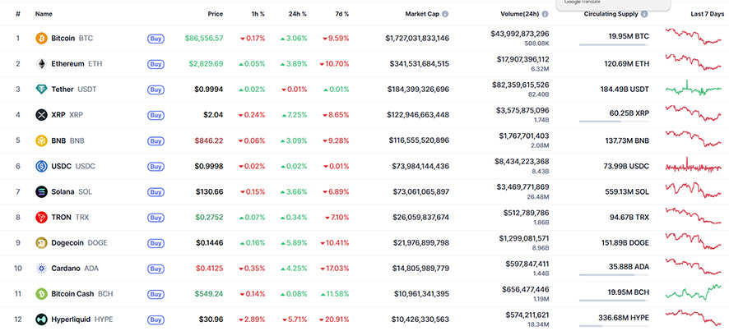Click the Ethereum logo icon

[x=41, y=64]
